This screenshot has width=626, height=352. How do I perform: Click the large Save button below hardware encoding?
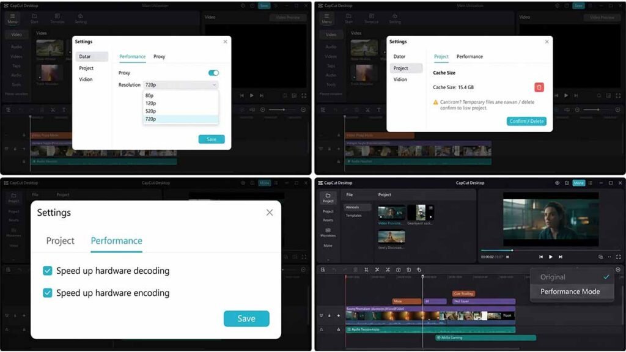pyautogui.click(x=246, y=318)
